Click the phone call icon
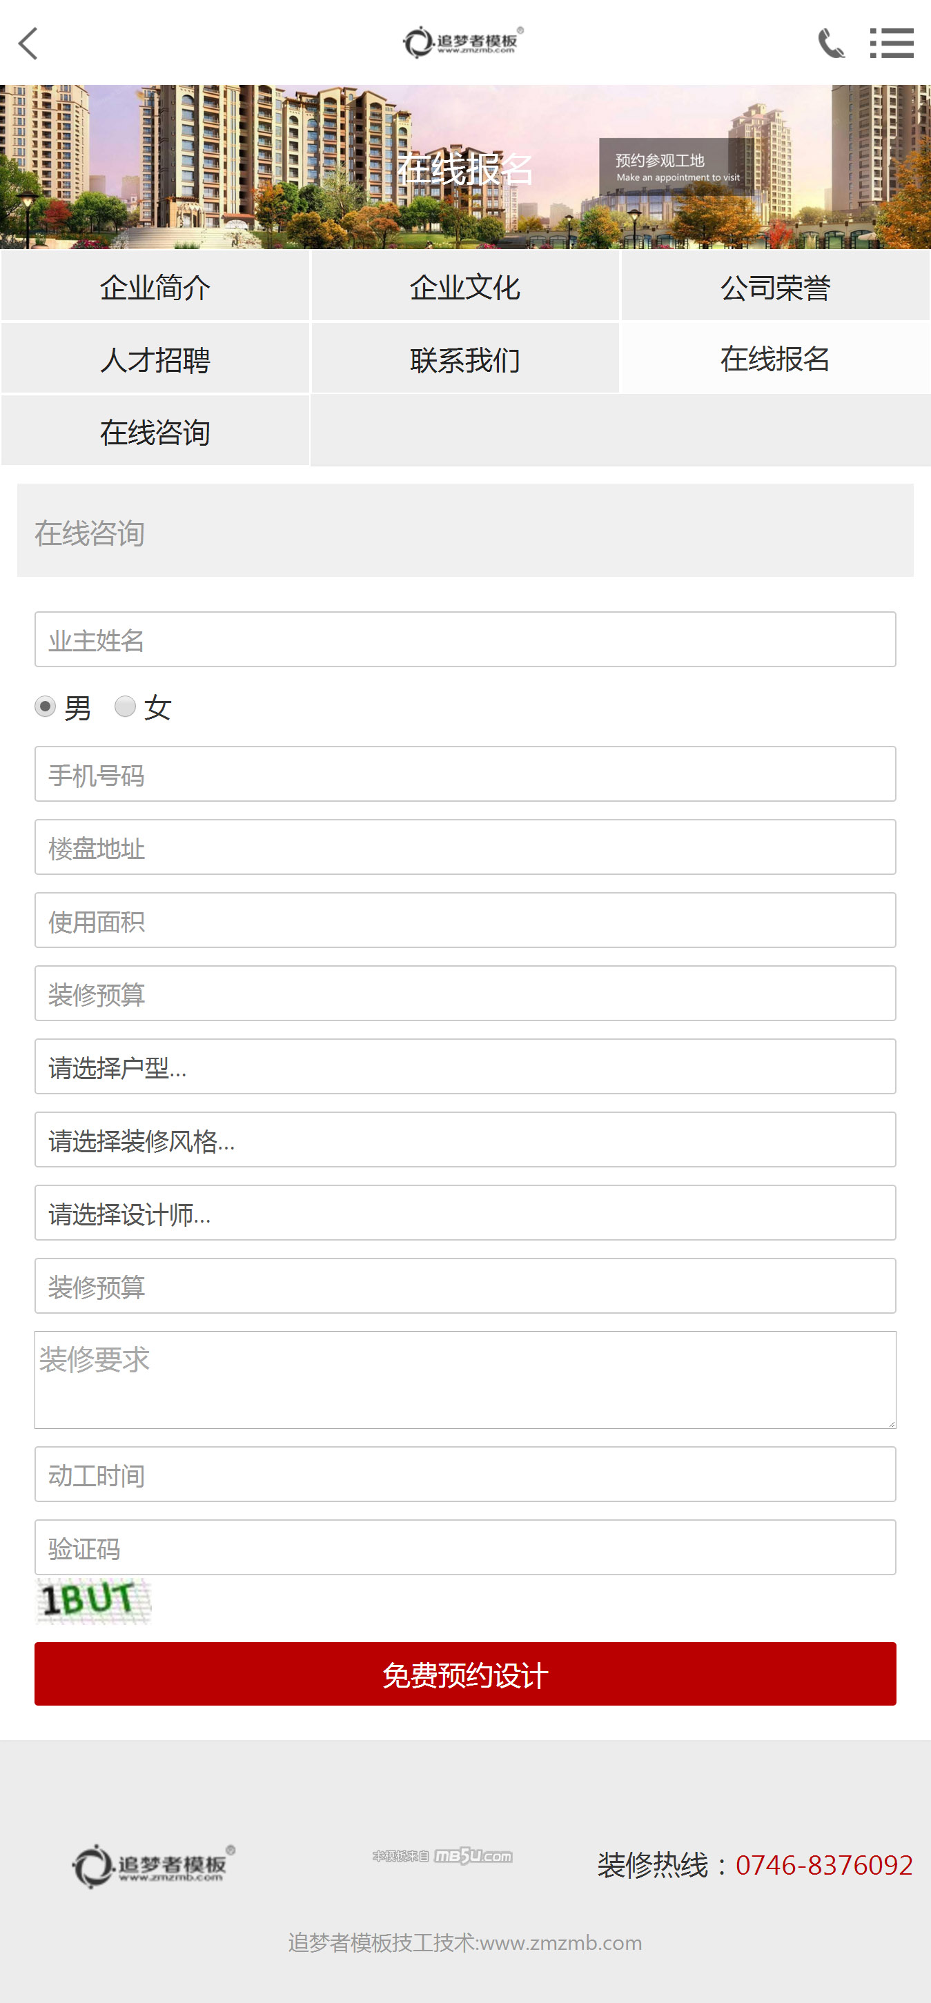 pyautogui.click(x=831, y=43)
